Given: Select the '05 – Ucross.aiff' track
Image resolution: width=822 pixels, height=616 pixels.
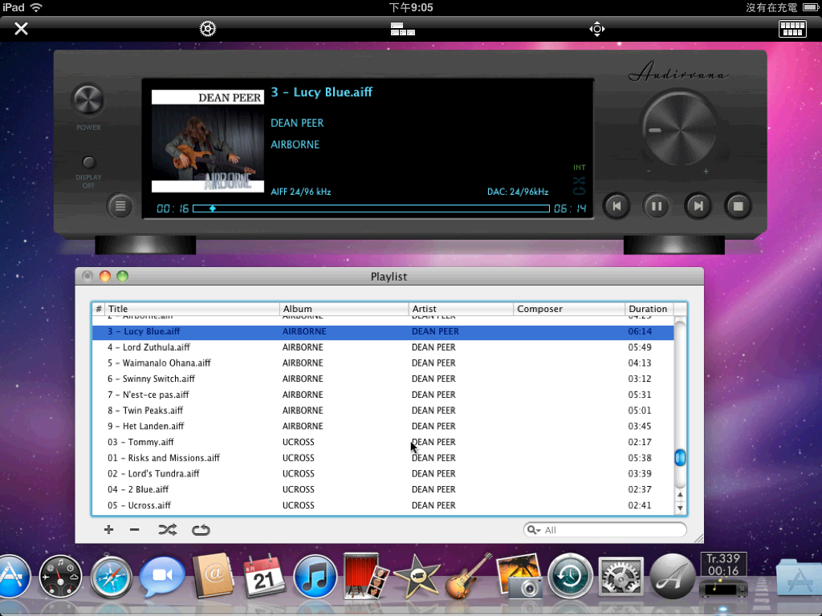Looking at the screenshot, I should 383,505.
